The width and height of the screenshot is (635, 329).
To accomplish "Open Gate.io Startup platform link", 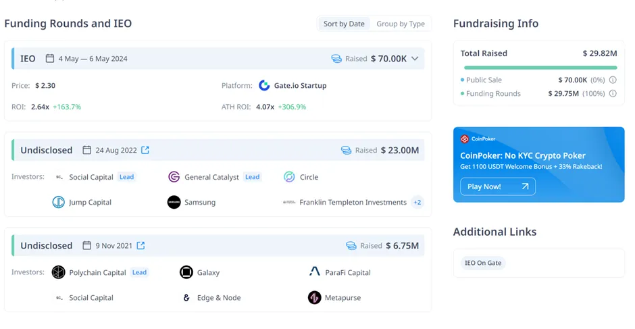I will [300, 86].
